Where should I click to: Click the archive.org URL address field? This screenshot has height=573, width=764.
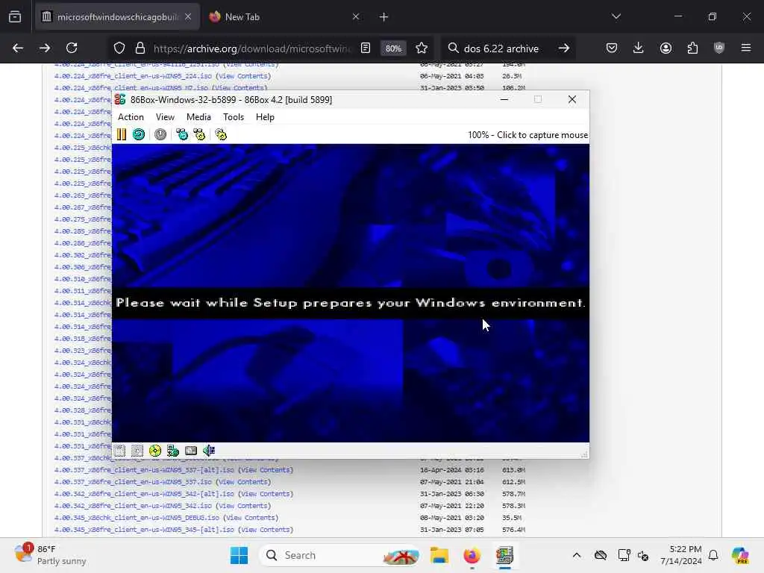[x=251, y=48]
